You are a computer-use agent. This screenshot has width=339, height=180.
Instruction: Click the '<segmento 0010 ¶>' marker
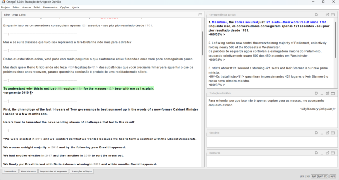tap(18, 93)
